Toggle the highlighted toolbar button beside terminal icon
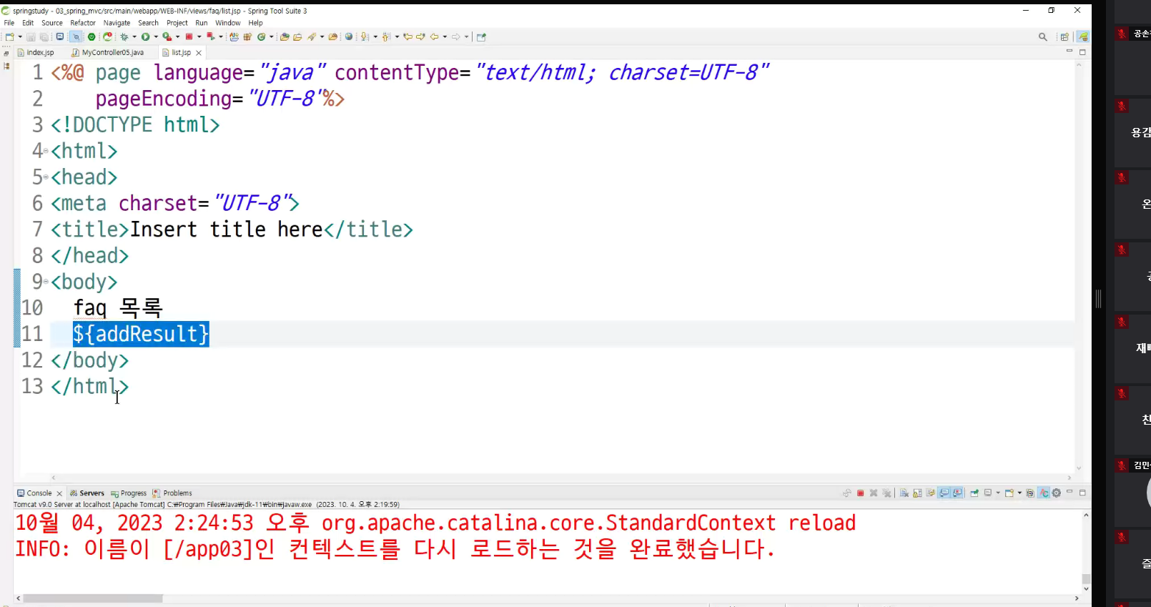The height and width of the screenshot is (607, 1151). (x=76, y=36)
